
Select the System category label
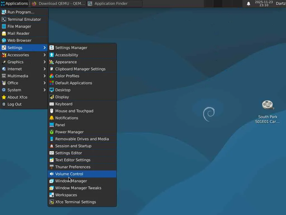pyautogui.click(x=14, y=90)
